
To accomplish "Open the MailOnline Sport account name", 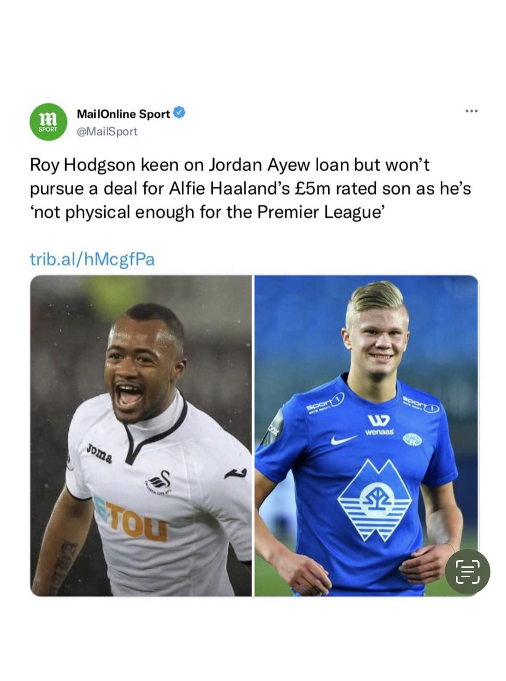I will tap(123, 114).
